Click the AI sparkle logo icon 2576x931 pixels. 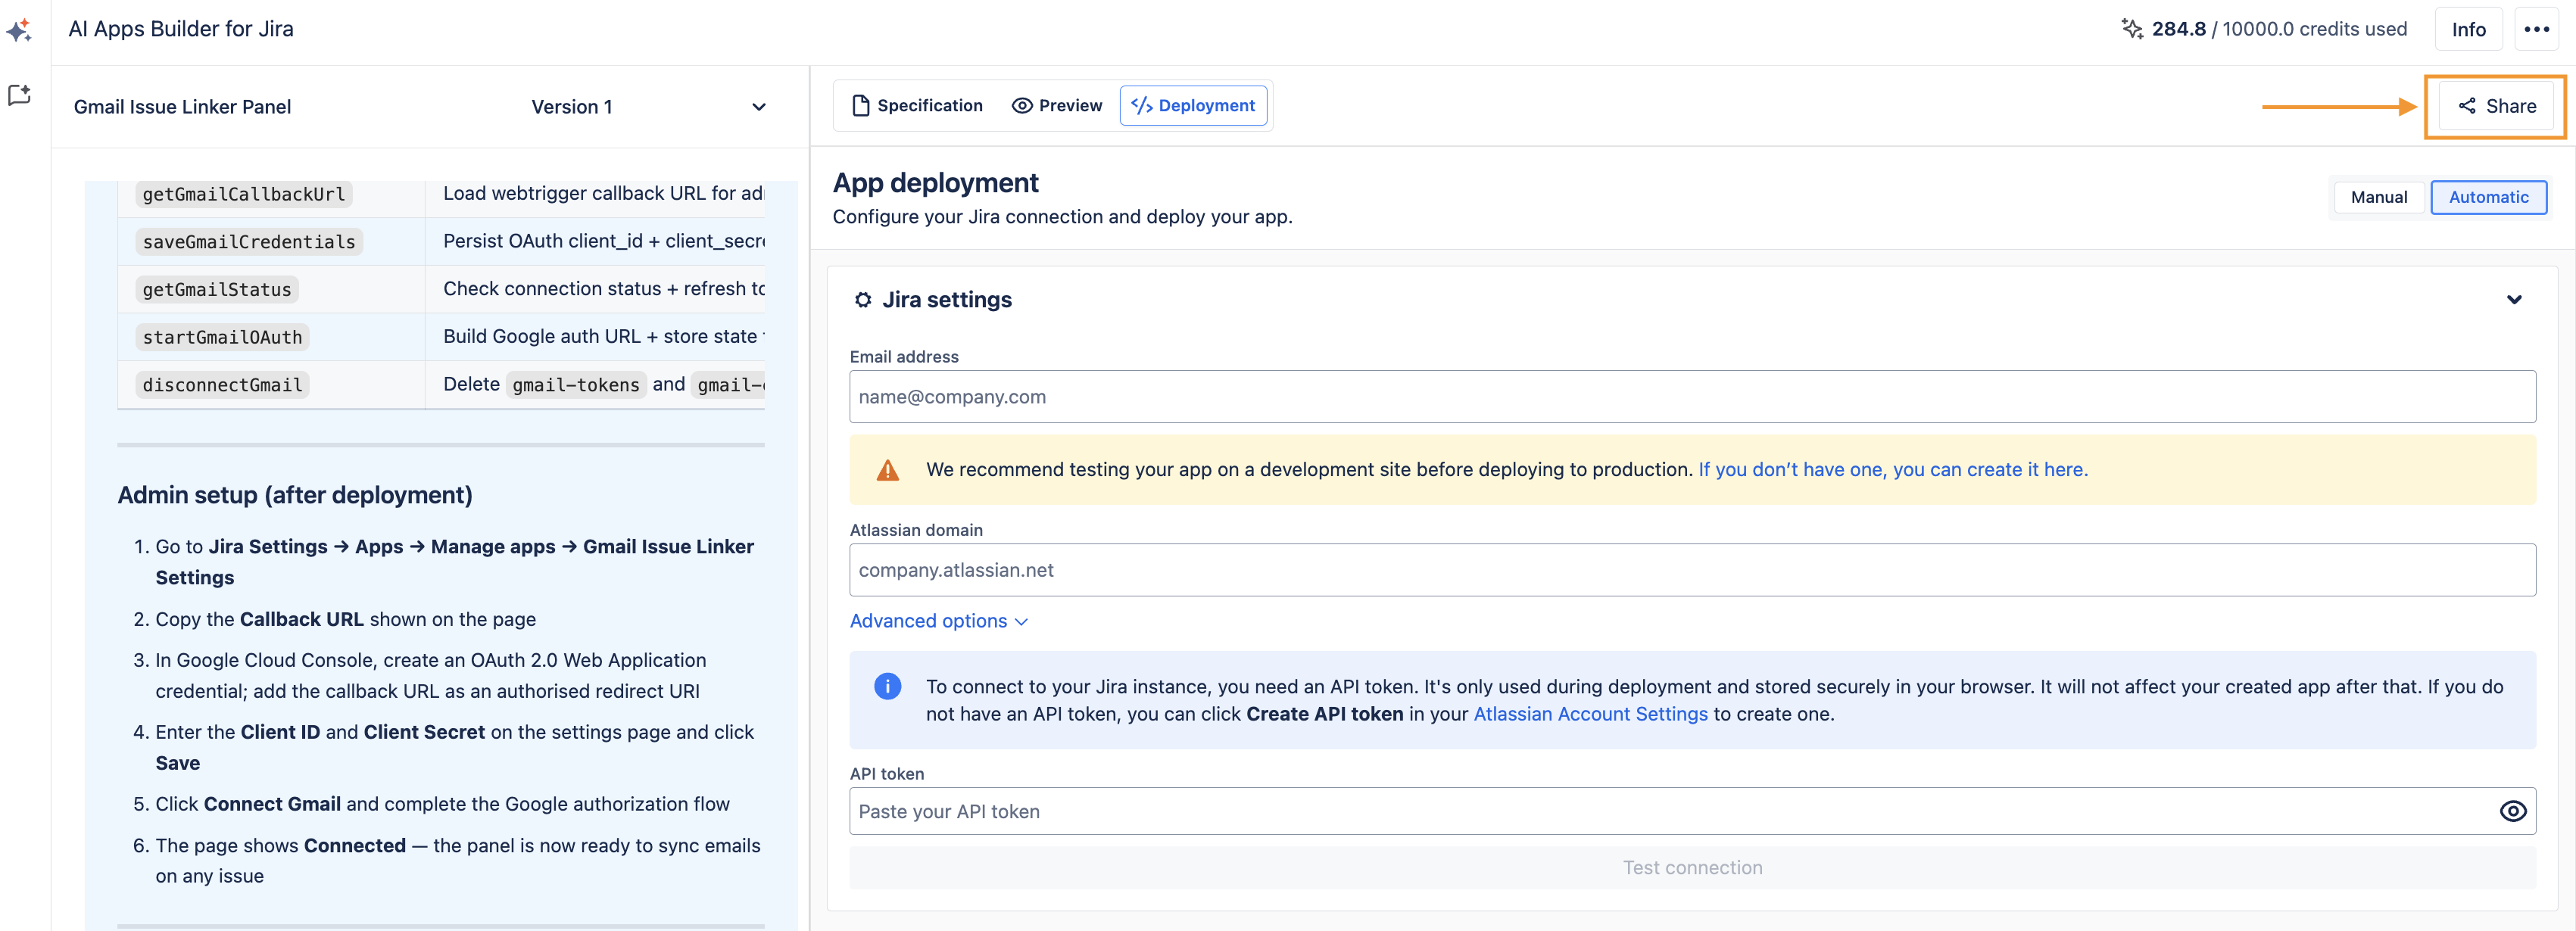pyautogui.click(x=19, y=31)
